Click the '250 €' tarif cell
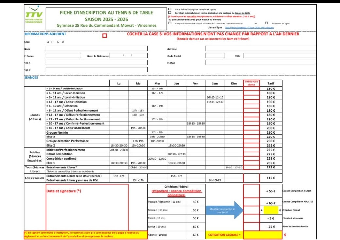 271,141
